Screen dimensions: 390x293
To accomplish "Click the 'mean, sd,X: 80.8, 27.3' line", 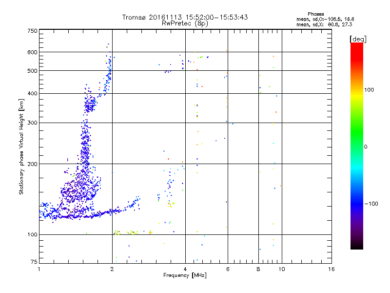I will tap(324, 24).
